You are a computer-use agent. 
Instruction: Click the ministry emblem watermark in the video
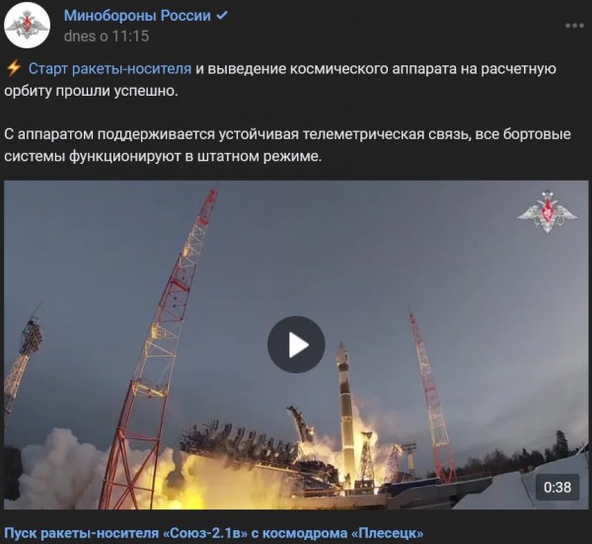547,211
